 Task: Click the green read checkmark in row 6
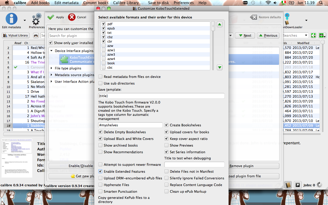[x=16, y=67]
